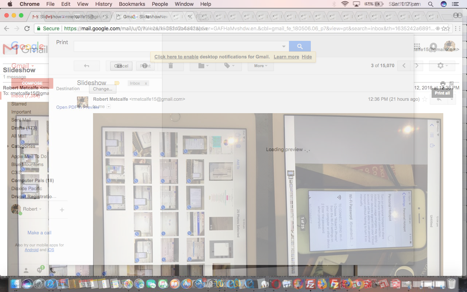Show the newer conversation with left chevron
Screen dimensions: 467x292
404,66
